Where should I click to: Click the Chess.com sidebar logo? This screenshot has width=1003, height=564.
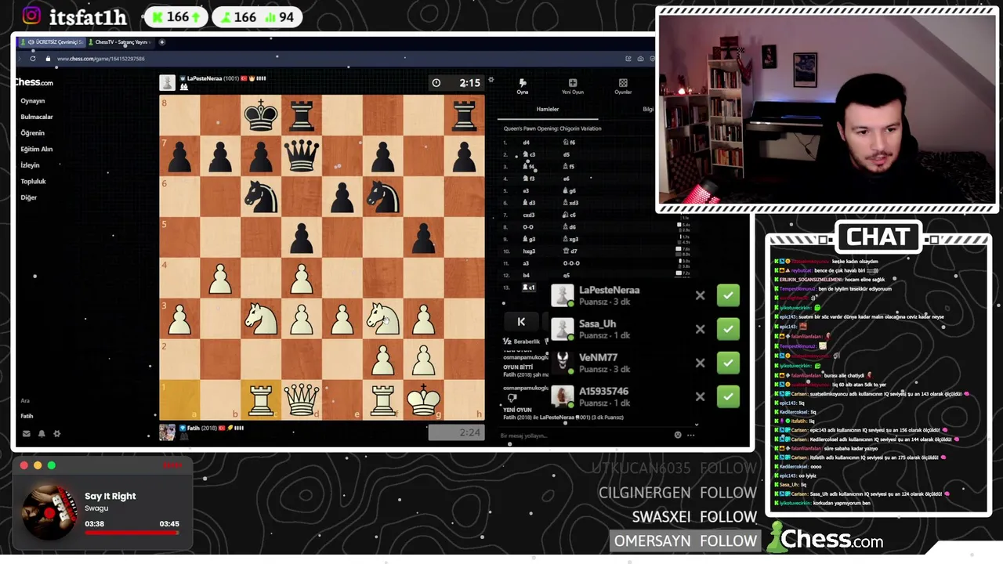point(34,82)
